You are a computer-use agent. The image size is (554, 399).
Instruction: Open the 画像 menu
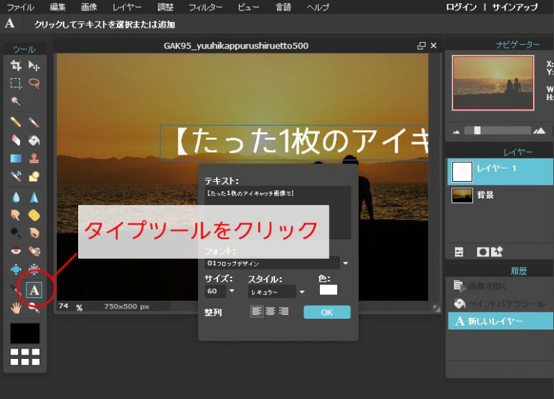pos(89,7)
